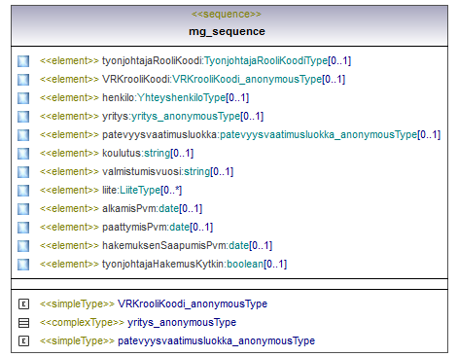
Task: Click the enumeration icon for patevyysvaatimusluokka_anonymousType
Action: [23, 341]
